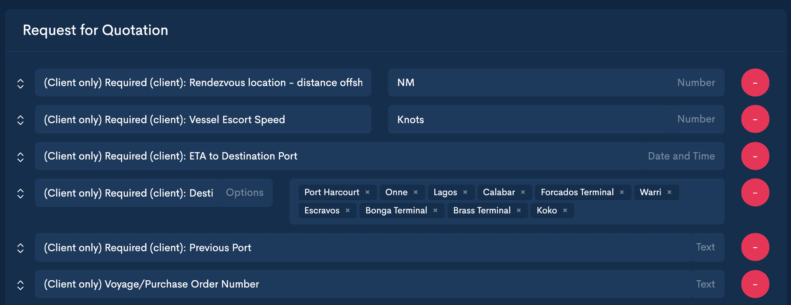Viewport: 791px width, 305px height.
Task: Remove the Bonga Terminal tag
Action: pyautogui.click(x=435, y=211)
